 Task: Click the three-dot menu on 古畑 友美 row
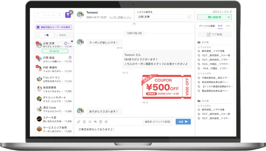pyautogui.click(x=69, y=43)
